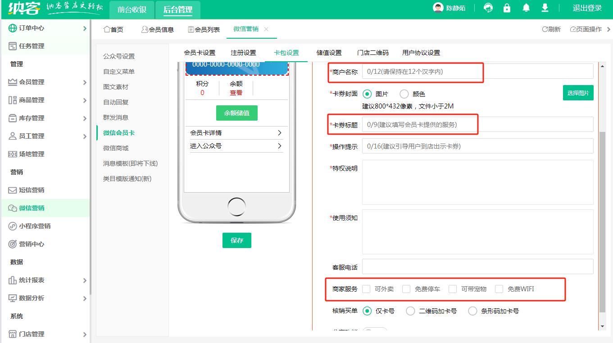The width and height of the screenshot is (613, 343).
Task: Click the 选择图片 button
Action: (x=578, y=93)
